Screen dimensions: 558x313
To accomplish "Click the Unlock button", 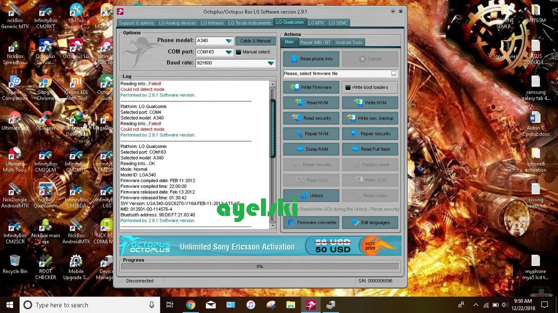I will [x=311, y=196].
